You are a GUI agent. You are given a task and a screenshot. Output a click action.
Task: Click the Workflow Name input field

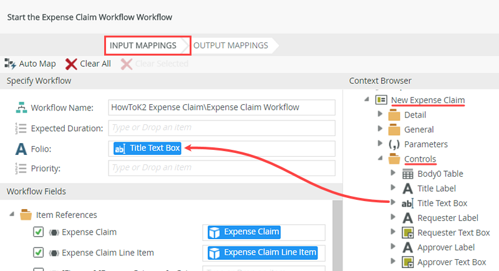(x=221, y=107)
